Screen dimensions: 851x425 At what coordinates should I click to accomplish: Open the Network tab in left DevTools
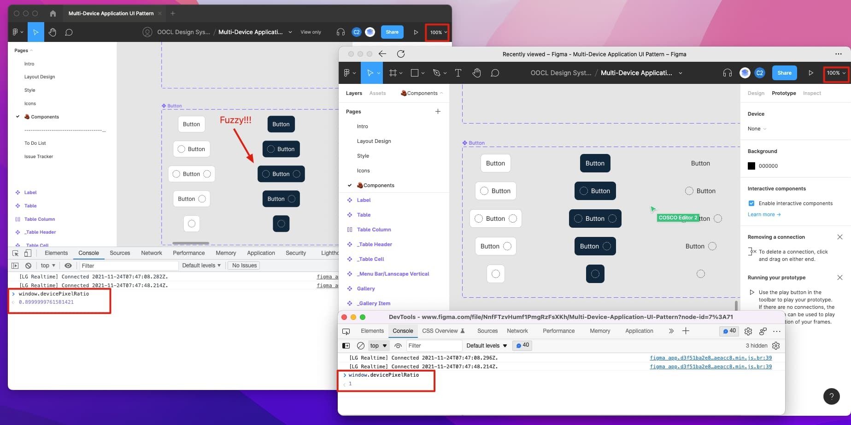[x=152, y=253]
